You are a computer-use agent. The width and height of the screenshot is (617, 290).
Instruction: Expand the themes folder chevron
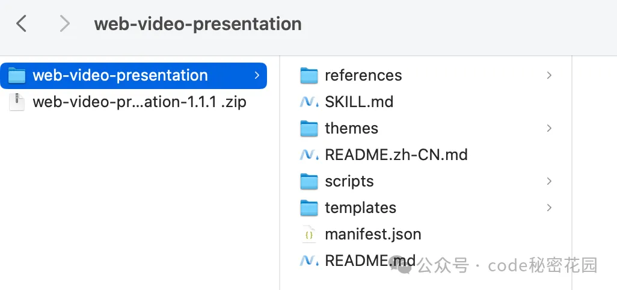549,128
